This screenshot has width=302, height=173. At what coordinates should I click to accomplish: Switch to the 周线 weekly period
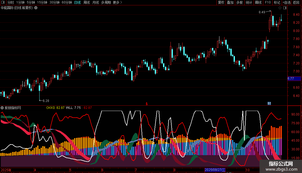(87, 3)
